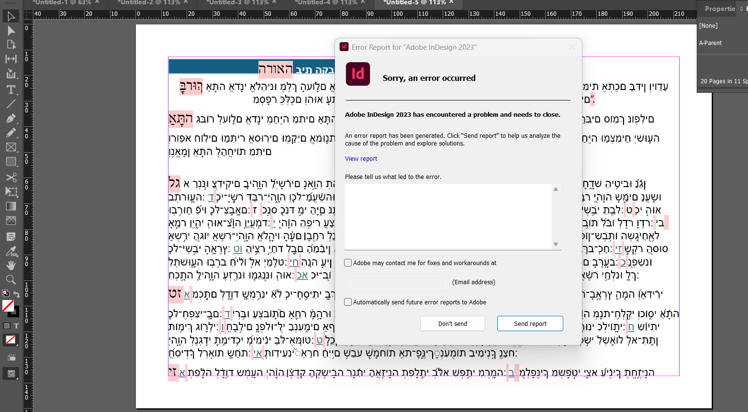Choose the Direct Selection tool
Viewport: 748px width, 412px height.
click(11, 30)
